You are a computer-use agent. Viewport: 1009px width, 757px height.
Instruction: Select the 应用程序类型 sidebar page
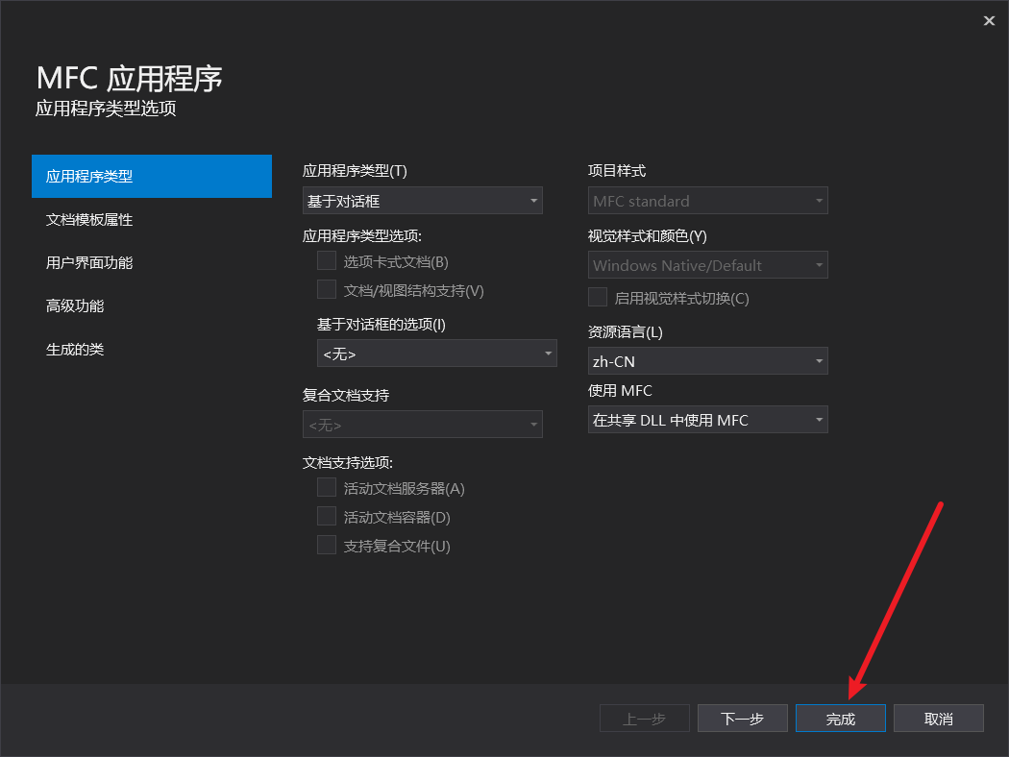151,176
